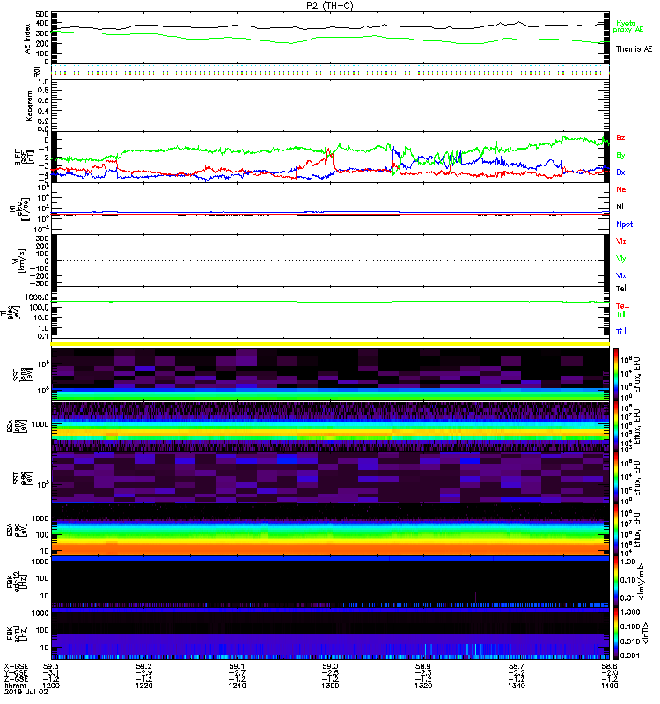660x704 pixels.
Task: Click the 1400 time tick label
Action: point(609,686)
